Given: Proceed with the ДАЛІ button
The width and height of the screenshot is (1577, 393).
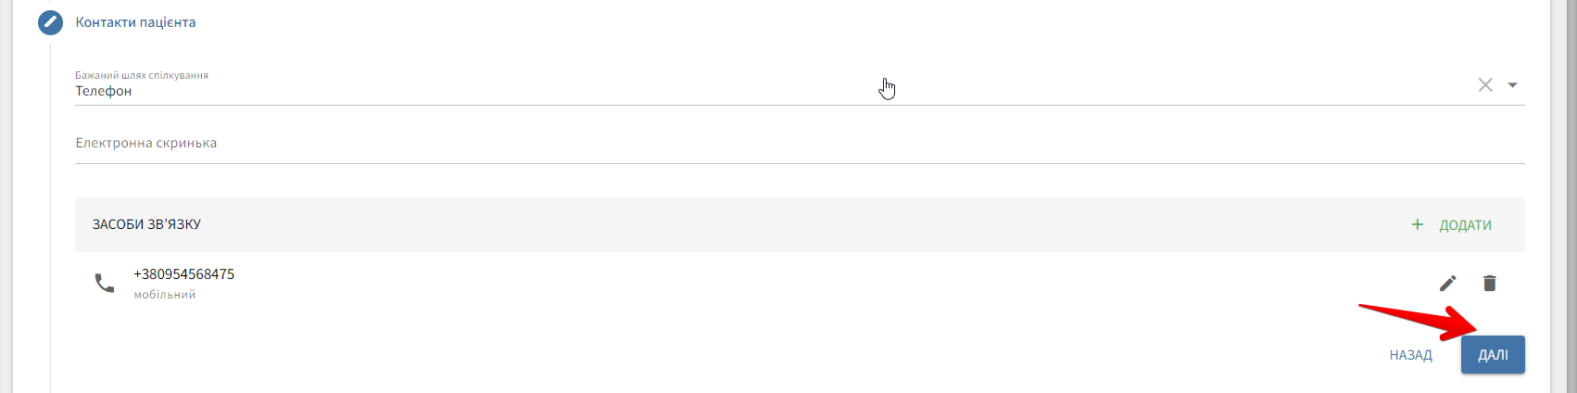Looking at the screenshot, I should click(x=1492, y=355).
